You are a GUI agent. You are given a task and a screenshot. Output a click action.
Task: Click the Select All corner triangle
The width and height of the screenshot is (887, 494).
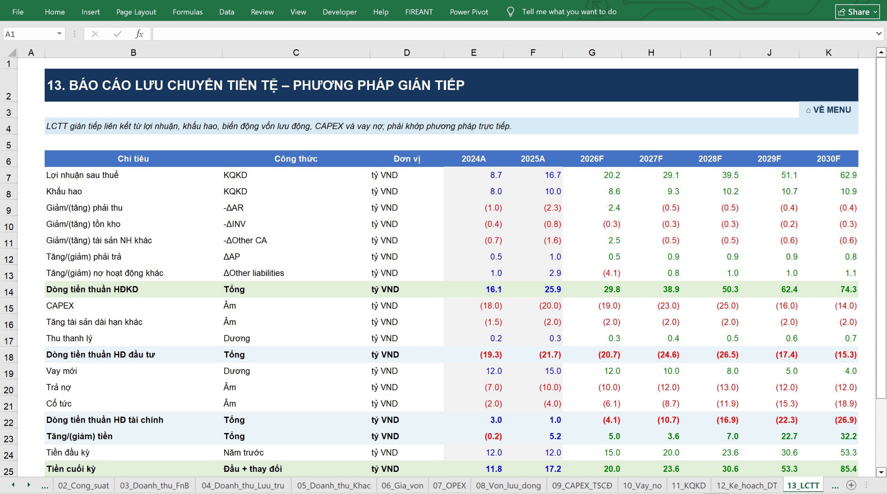12,53
